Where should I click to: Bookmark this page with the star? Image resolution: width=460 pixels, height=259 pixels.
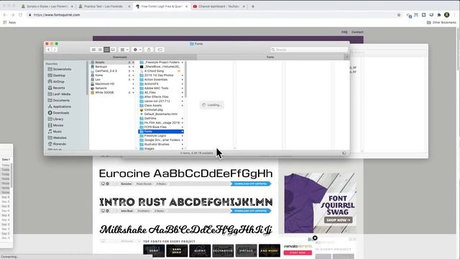click(399, 14)
